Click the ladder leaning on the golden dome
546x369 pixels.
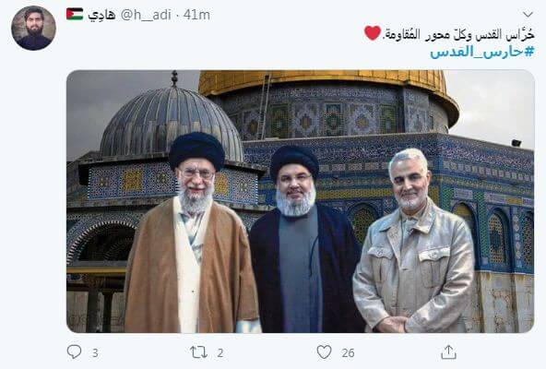(x=264, y=104)
